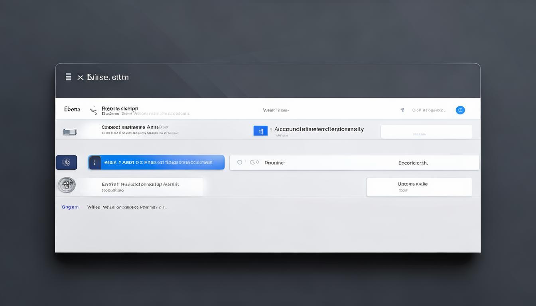Click the white card beside the silver emblem
536x306 pixels.
click(x=140, y=187)
